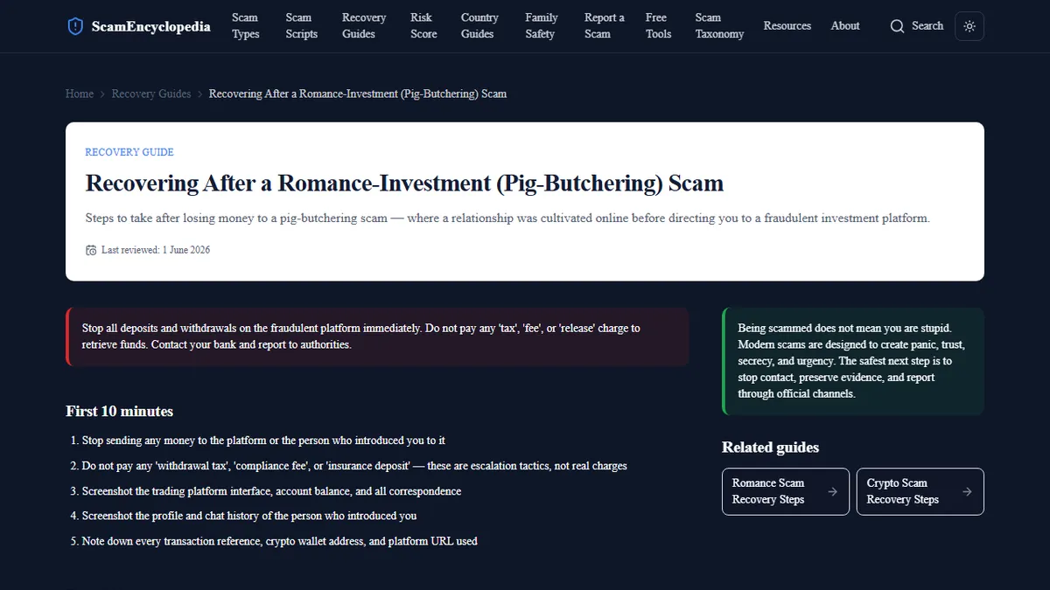The width and height of the screenshot is (1050, 590).
Task: Click the 'Last reviewed: 1 June 2026' text
Action: click(156, 250)
